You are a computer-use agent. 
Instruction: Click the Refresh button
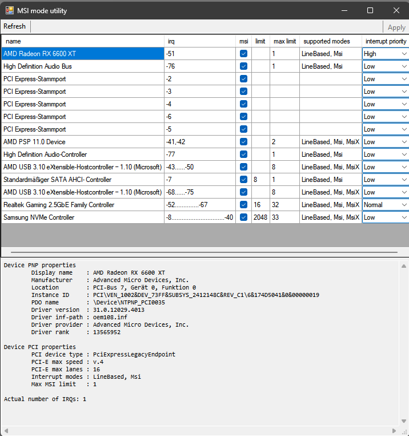pos(14,26)
